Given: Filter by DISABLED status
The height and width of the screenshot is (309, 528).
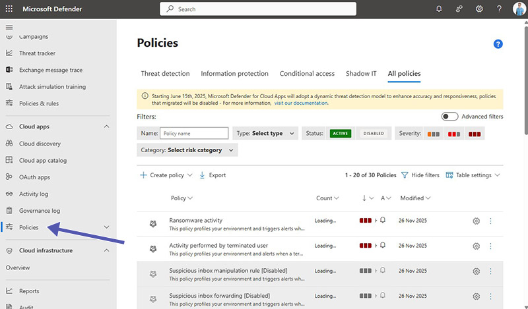Looking at the screenshot, I should tap(374, 134).
